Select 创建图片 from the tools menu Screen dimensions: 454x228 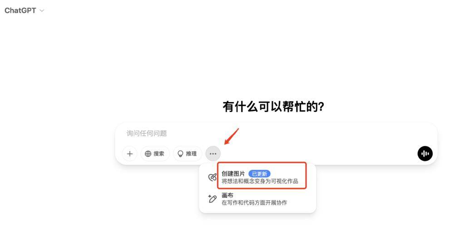coord(258,177)
